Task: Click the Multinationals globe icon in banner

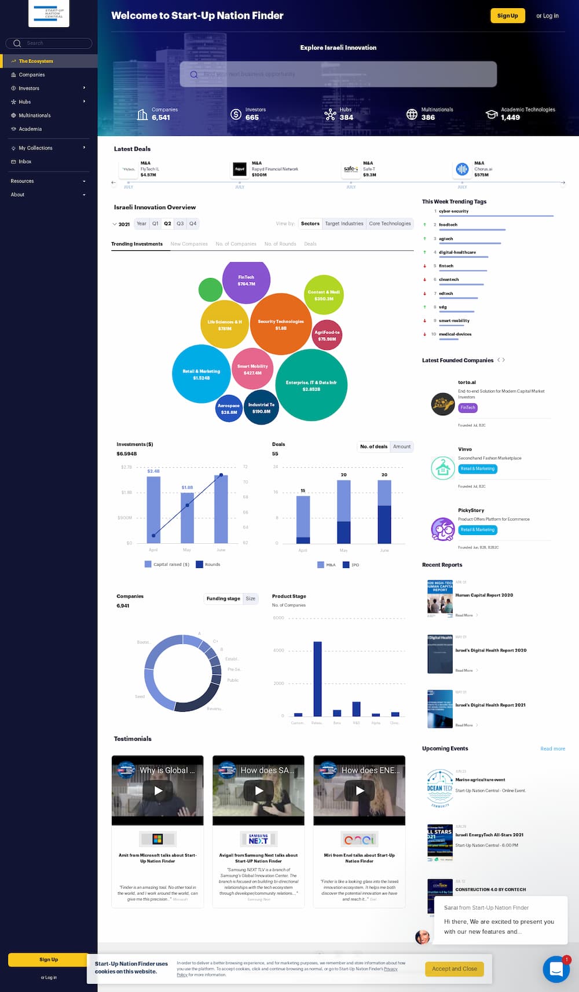Action: pyautogui.click(x=412, y=114)
